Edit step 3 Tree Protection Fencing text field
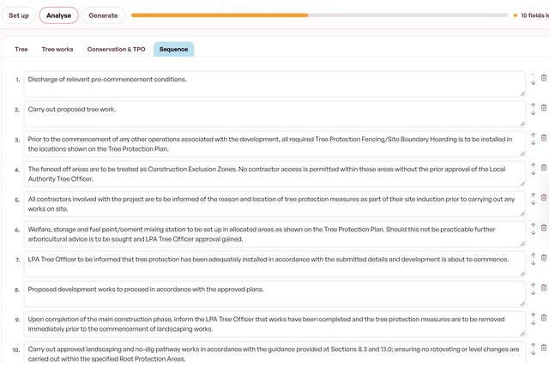The width and height of the screenshot is (549, 365). [x=274, y=144]
